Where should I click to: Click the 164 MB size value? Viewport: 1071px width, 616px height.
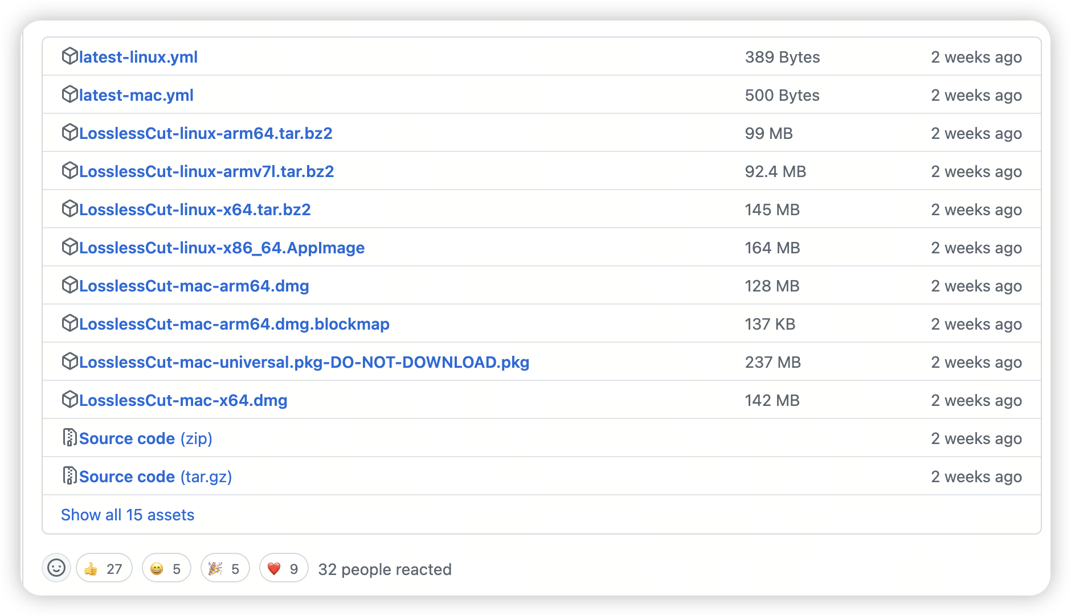point(773,248)
